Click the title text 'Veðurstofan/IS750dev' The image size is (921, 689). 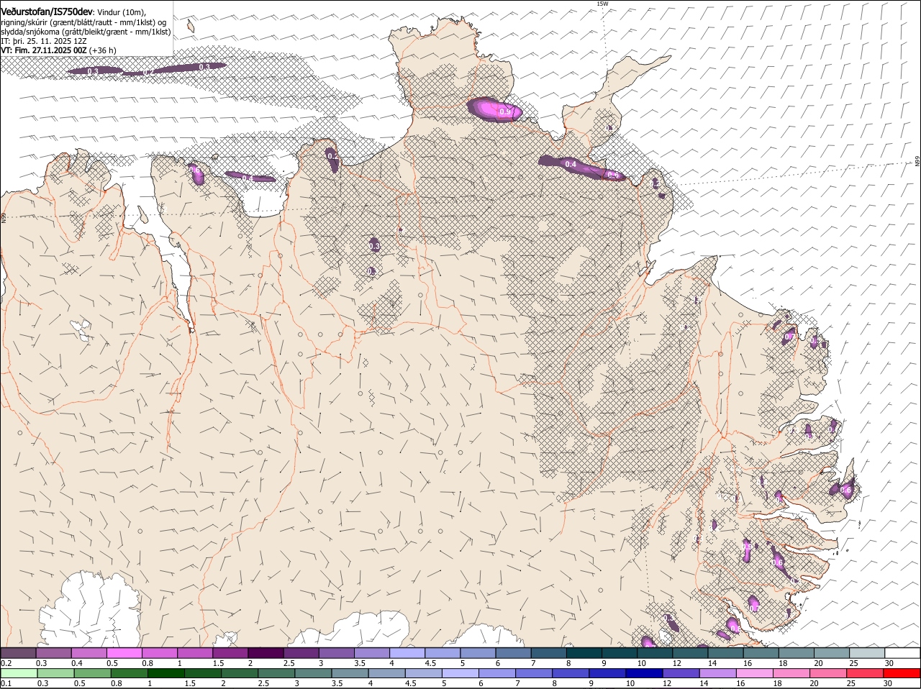click(x=47, y=12)
